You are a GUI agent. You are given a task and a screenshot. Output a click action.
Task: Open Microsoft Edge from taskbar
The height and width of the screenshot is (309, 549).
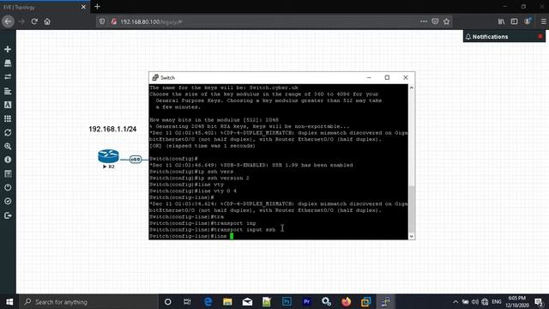click(x=208, y=301)
